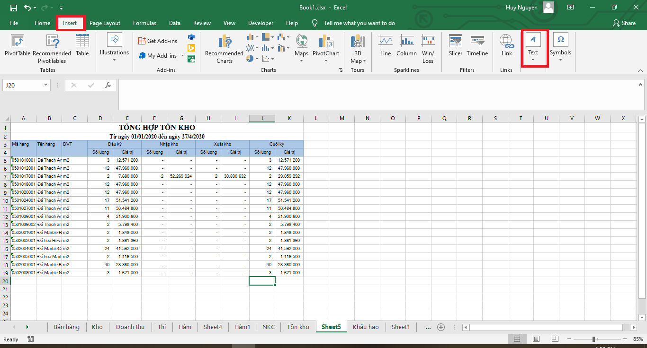This screenshot has width=647, height=348.
Task: Open the Formulas ribbon tab
Action: click(144, 23)
